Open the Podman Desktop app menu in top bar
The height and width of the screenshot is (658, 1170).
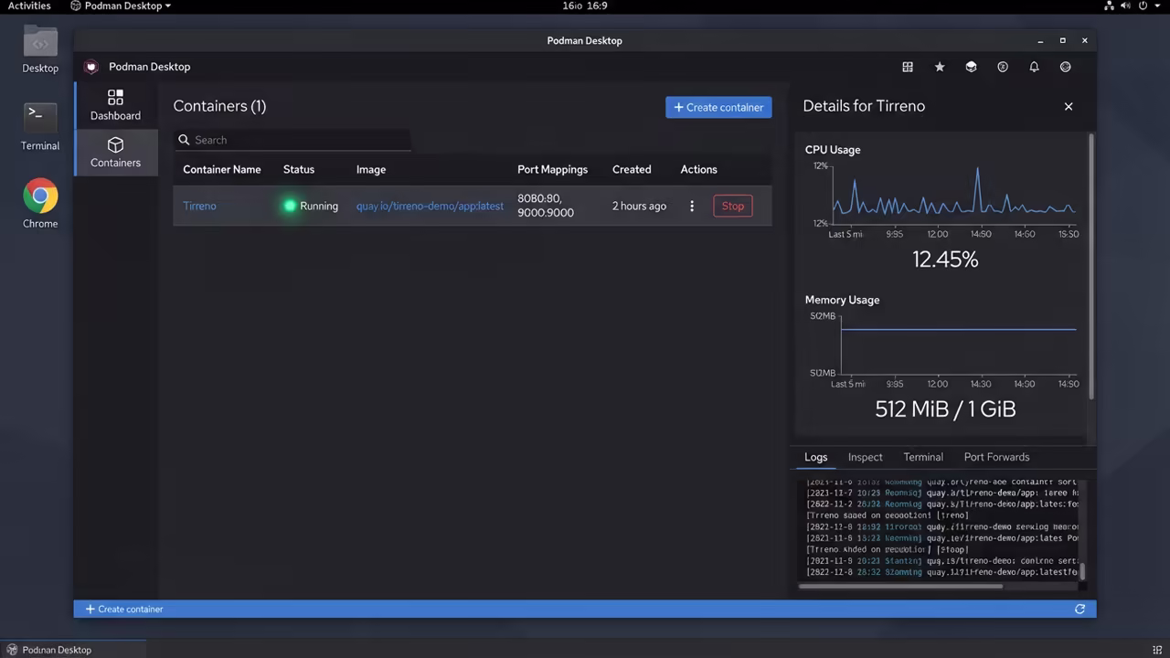(121, 5)
